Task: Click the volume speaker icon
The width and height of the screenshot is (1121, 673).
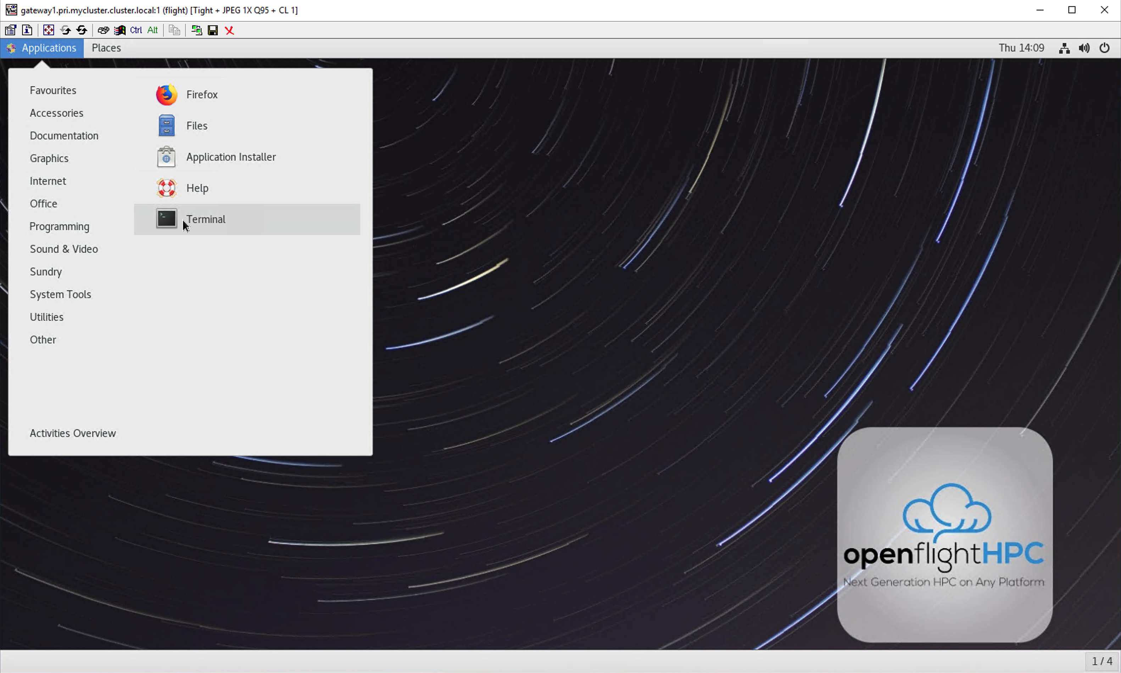Action: (1084, 48)
